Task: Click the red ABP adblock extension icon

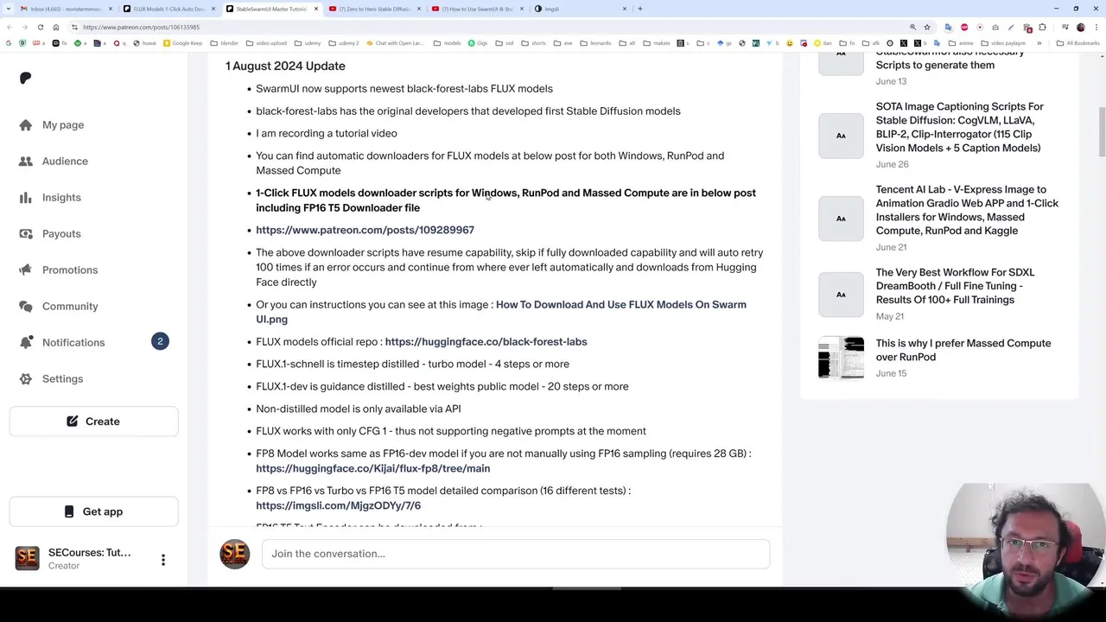Action: [x=964, y=27]
